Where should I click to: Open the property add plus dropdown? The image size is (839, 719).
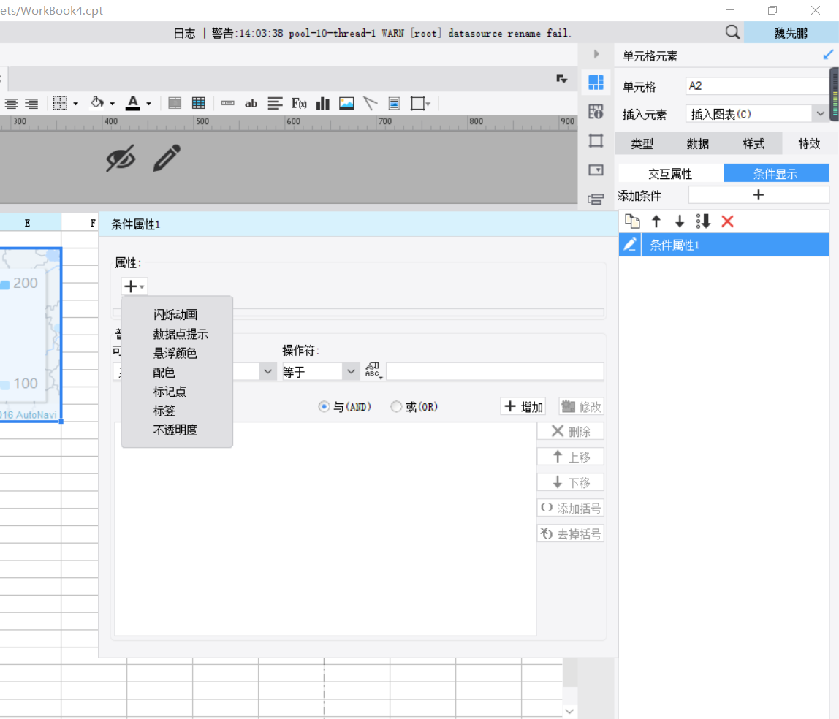pos(134,286)
